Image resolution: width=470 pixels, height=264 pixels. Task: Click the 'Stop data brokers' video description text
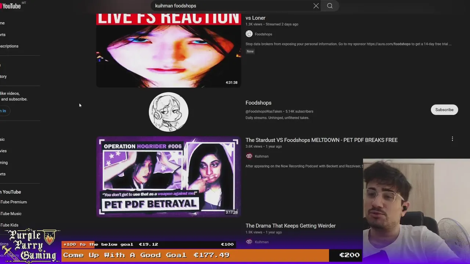click(348, 44)
